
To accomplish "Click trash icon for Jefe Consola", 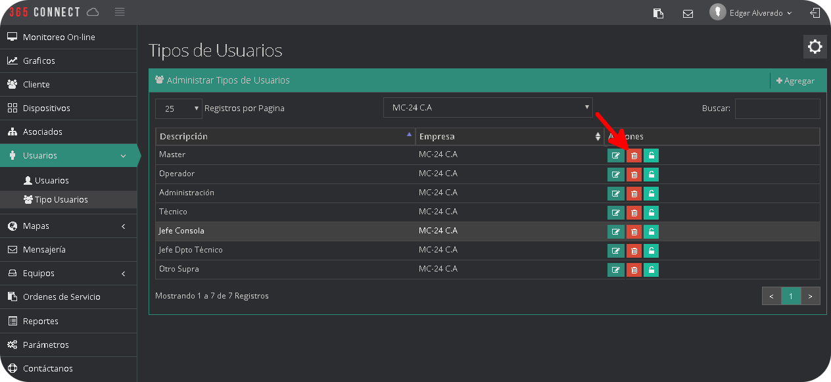I will pyautogui.click(x=634, y=232).
